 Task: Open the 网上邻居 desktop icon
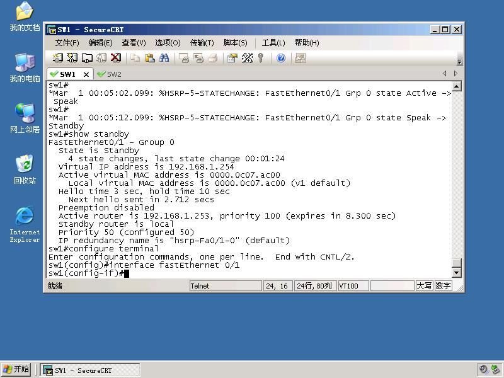[25, 118]
